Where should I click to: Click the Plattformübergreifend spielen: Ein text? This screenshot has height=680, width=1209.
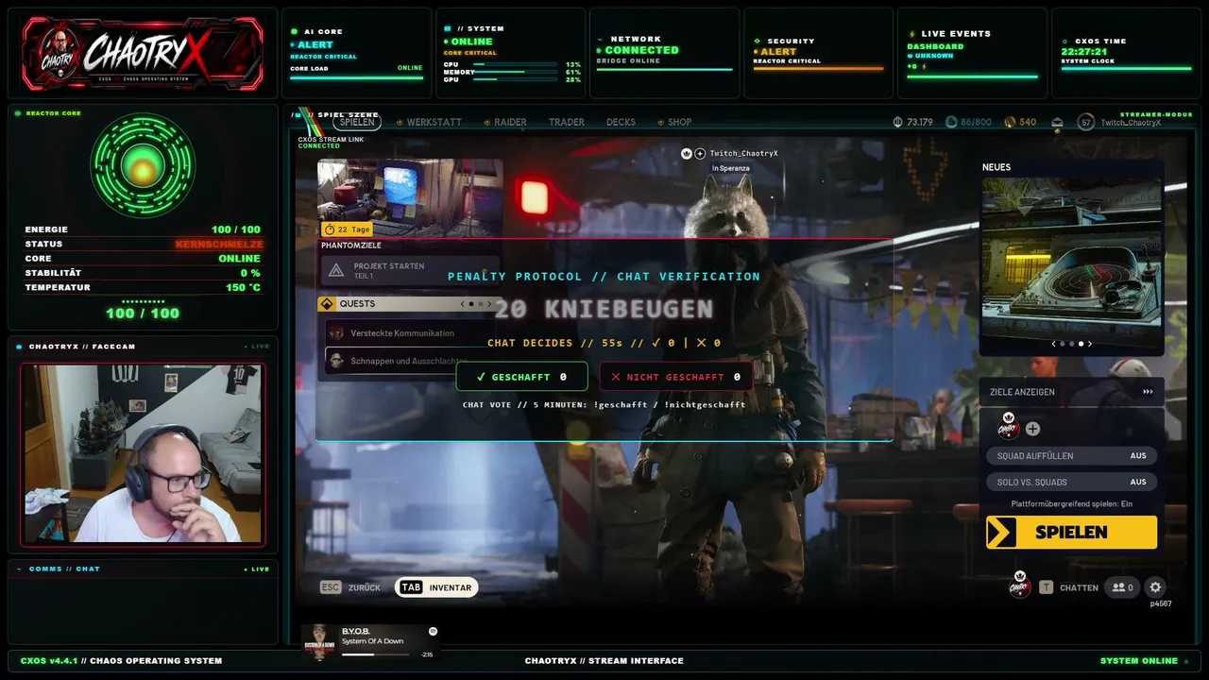(x=1071, y=504)
